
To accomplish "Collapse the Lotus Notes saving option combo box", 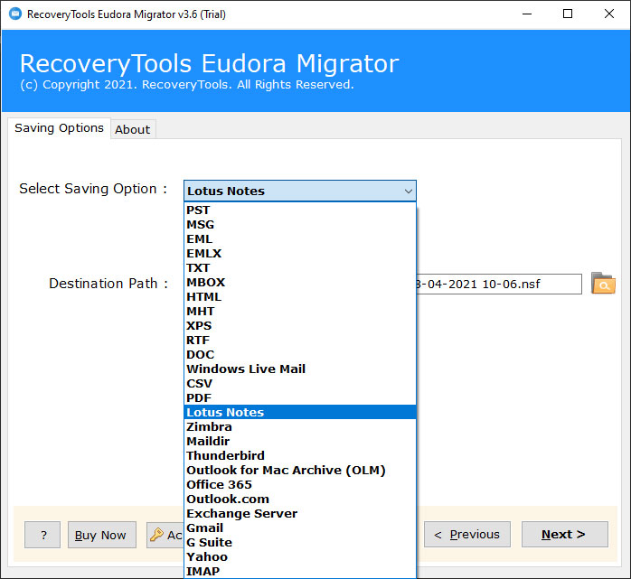I will [x=300, y=191].
